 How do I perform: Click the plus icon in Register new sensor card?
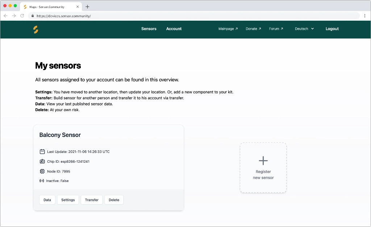[263, 160]
